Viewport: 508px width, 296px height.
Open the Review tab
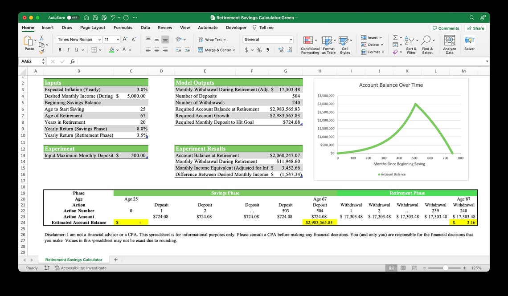point(165,28)
